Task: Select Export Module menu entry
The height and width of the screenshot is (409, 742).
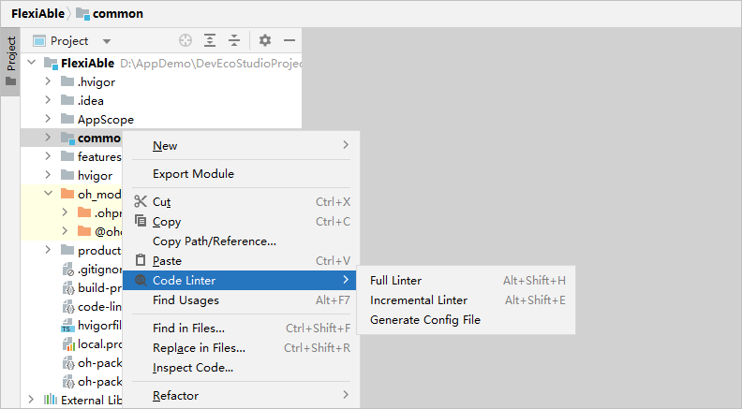Action: pyautogui.click(x=193, y=174)
